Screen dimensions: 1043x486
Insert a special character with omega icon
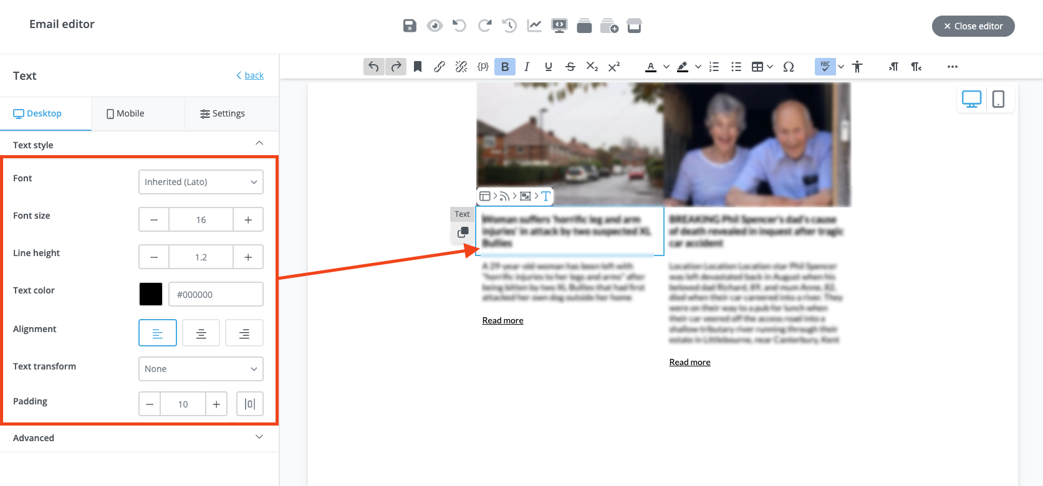pos(789,67)
